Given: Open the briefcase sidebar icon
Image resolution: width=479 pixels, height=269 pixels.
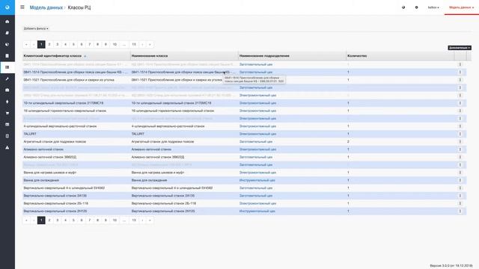Looking at the screenshot, I should point(7,90).
